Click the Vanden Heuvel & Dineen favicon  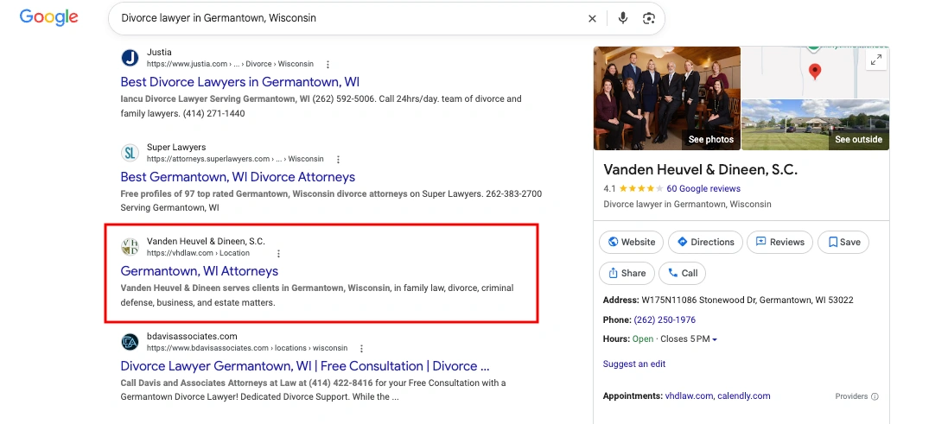[130, 247]
